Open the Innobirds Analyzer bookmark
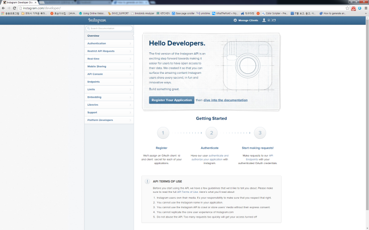This screenshot has width=369, height=230. click(143, 13)
